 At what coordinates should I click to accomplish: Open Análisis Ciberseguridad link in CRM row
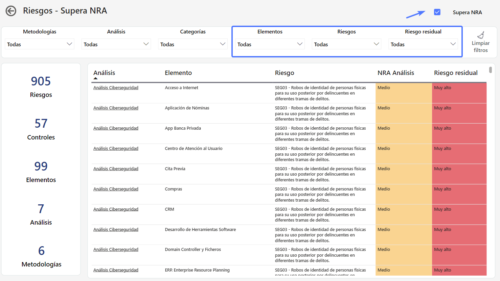tap(116, 209)
